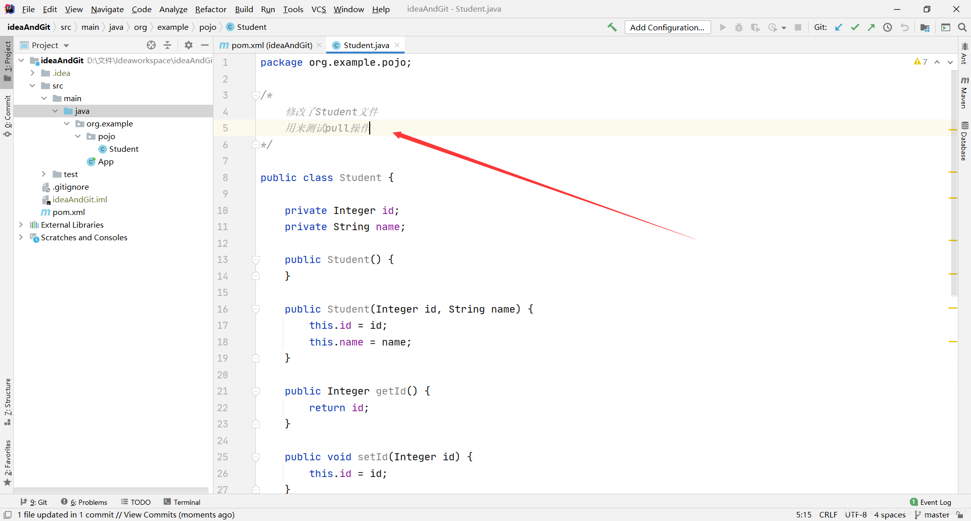The width and height of the screenshot is (971, 521).
Task: Toggle fold on Student() constructor line 13
Action: coord(256,259)
